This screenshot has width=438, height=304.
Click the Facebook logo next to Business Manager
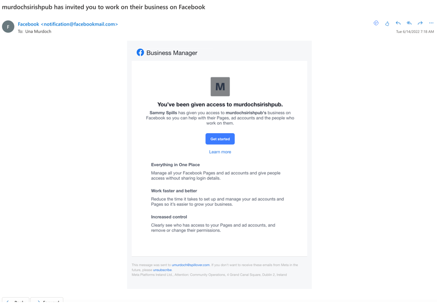coord(140,52)
